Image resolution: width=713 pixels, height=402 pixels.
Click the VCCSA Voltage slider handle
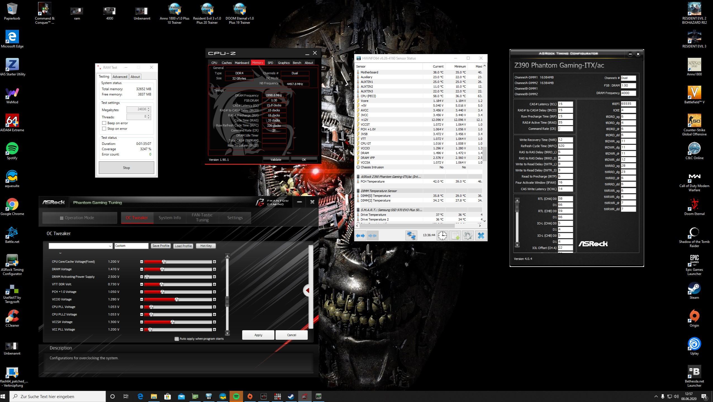pyautogui.click(x=172, y=322)
